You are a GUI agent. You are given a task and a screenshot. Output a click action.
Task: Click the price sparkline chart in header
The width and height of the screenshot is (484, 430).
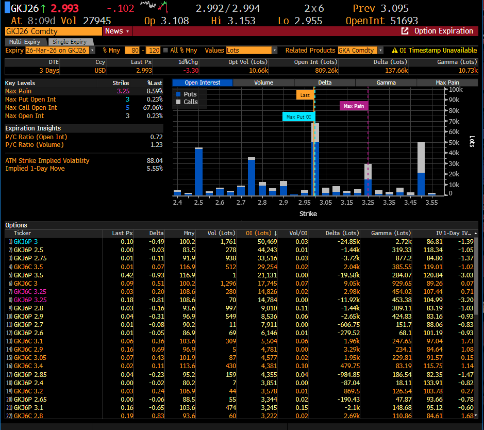[154, 6]
